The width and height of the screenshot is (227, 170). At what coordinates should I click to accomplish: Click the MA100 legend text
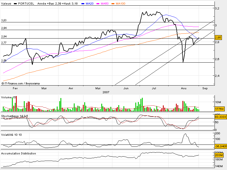tap(120, 3)
